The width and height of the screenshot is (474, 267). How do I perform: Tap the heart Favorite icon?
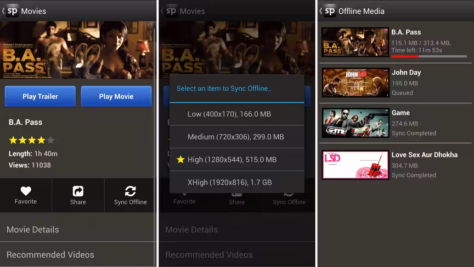point(26,191)
